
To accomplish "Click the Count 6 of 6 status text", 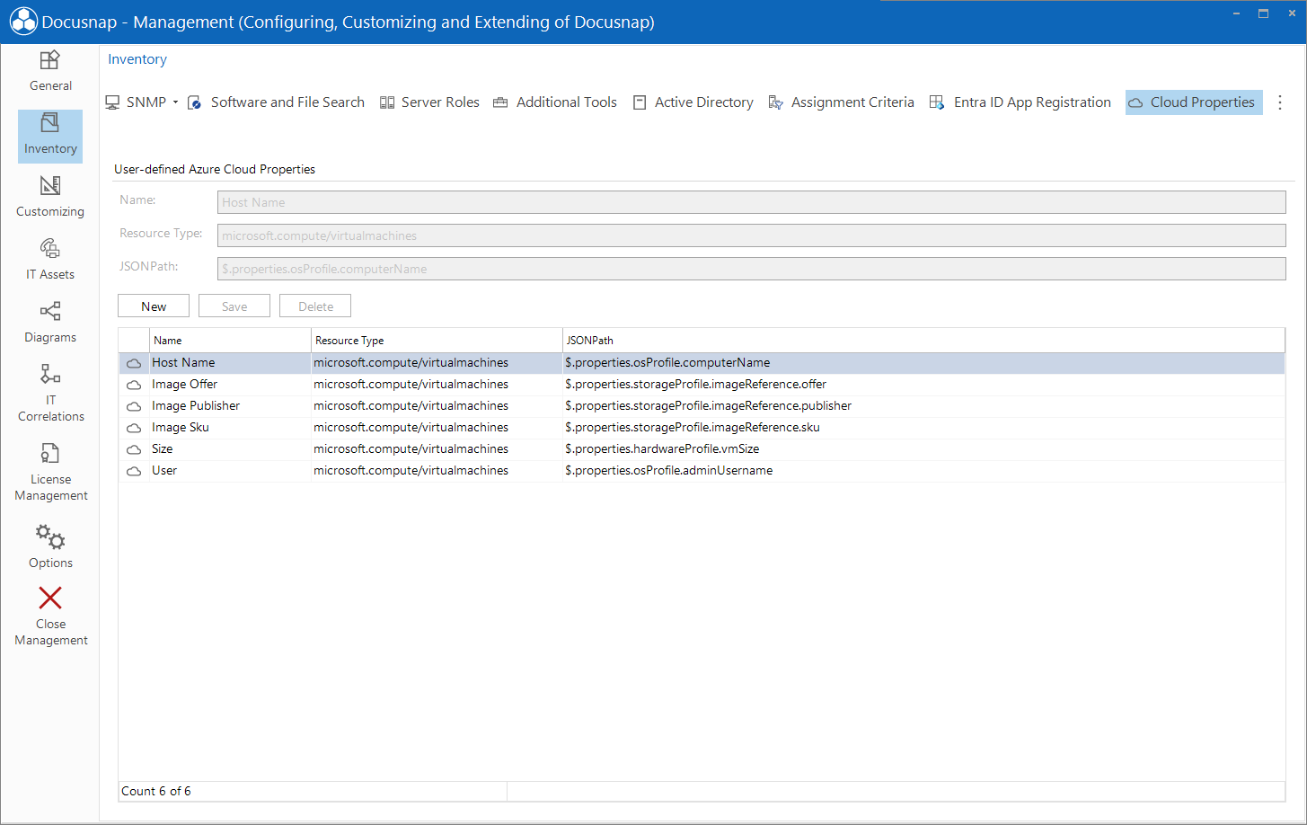I will (x=156, y=792).
